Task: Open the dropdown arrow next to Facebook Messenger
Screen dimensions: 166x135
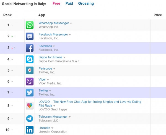Action: tap(70, 35)
